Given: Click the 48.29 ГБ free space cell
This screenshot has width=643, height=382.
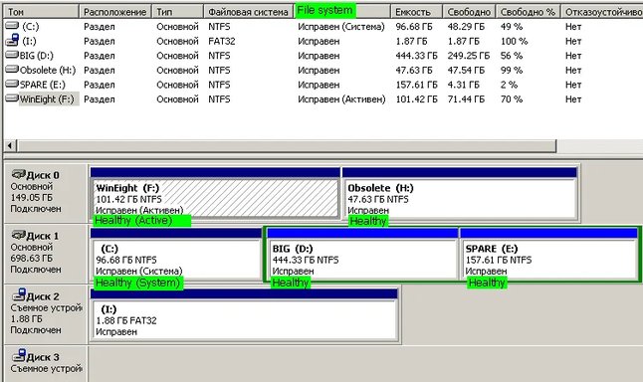Looking at the screenshot, I should (466, 27).
